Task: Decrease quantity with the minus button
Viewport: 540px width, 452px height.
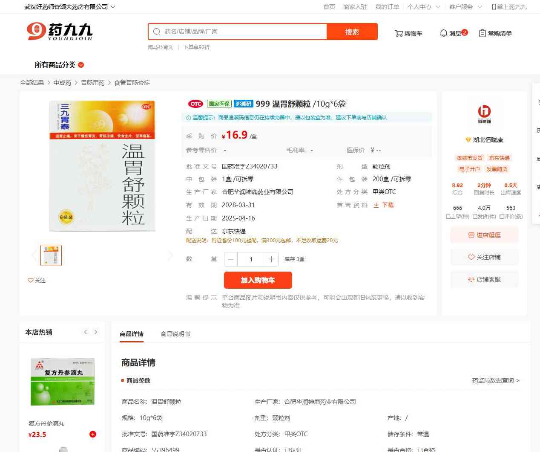Action: [x=231, y=259]
